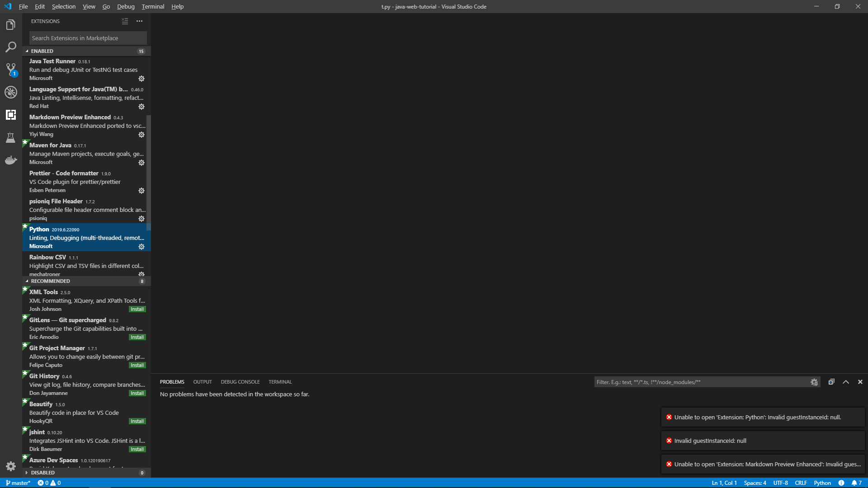The image size is (868, 488).
Task: Open the Explorer view in the activity bar
Action: pos(10,25)
